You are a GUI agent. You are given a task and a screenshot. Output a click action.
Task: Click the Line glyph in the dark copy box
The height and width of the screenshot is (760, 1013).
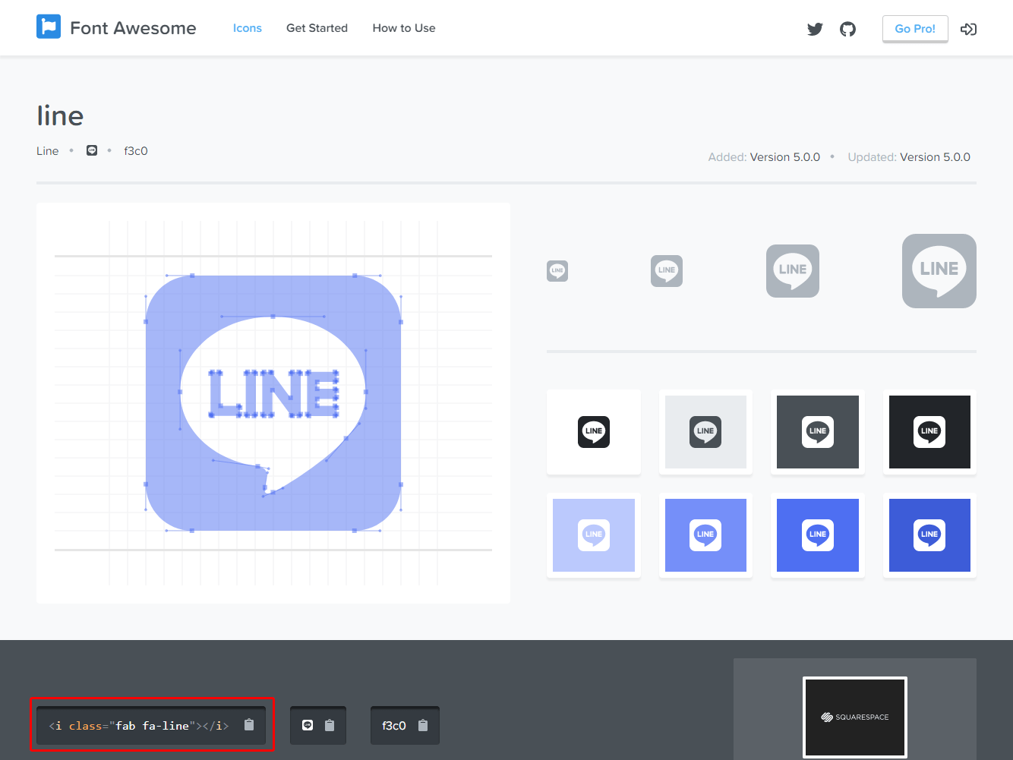[308, 725]
